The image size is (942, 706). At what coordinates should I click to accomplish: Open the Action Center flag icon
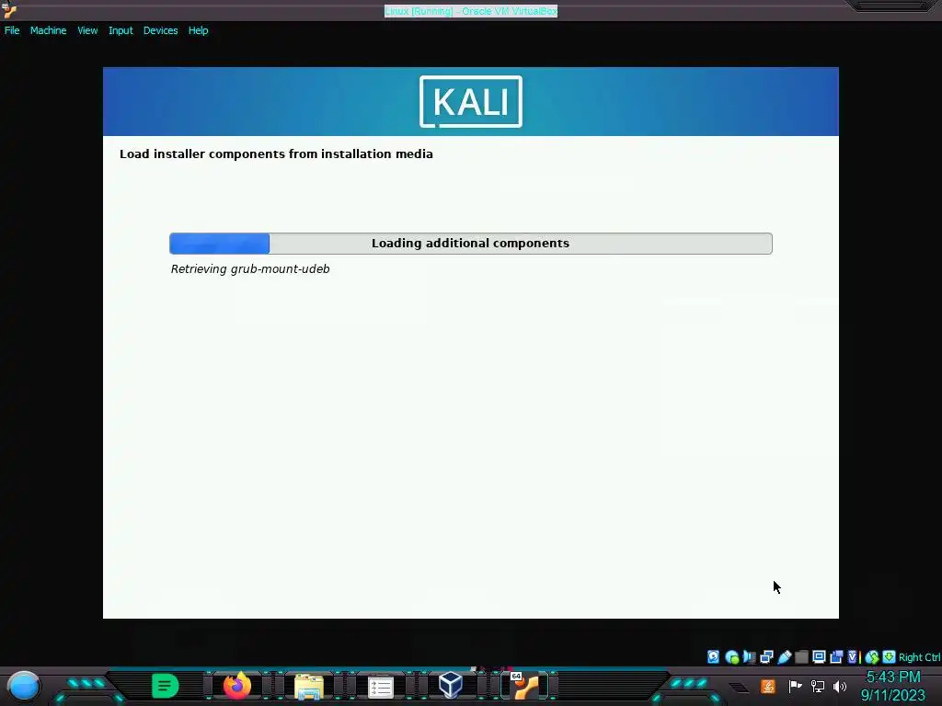pyautogui.click(x=795, y=686)
